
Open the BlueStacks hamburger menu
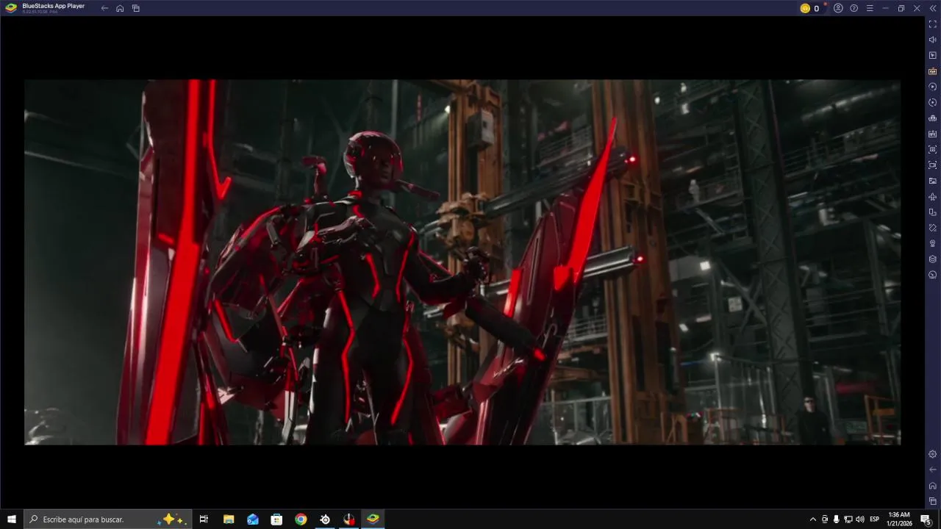[870, 8]
